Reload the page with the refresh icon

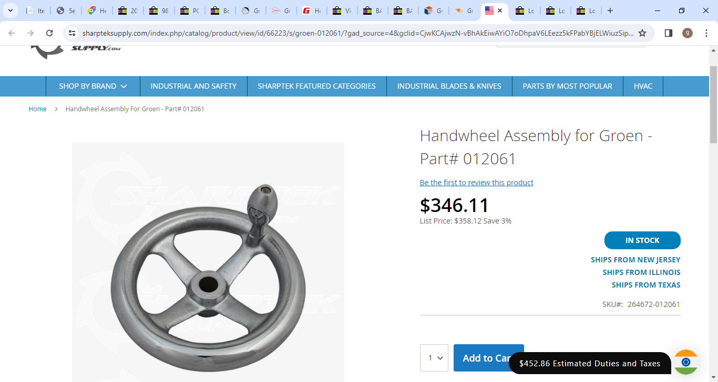49,33
